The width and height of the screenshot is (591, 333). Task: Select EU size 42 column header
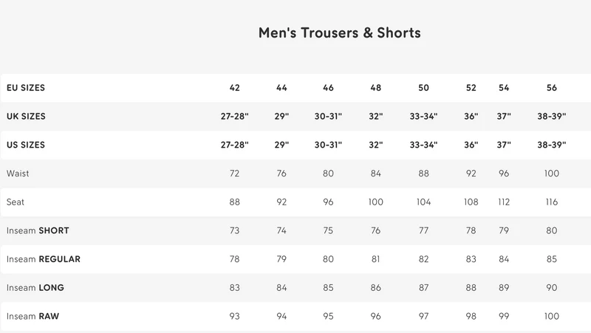click(x=234, y=88)
